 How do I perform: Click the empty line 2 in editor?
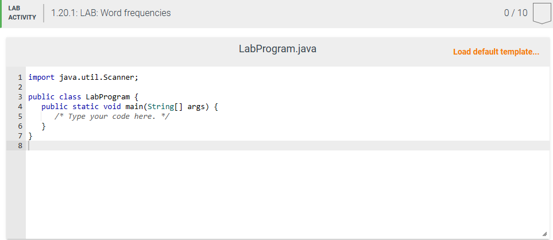(x=288, y=87)
